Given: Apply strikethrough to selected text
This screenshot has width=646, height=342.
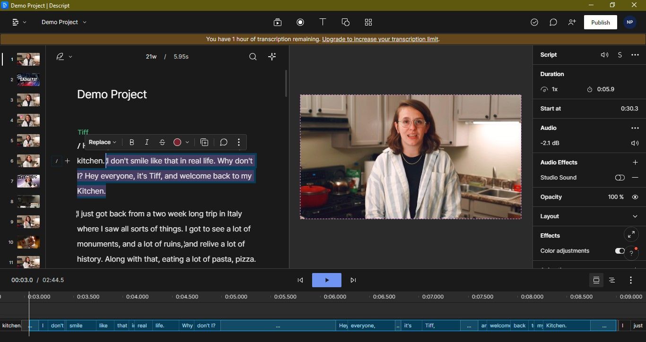Looking at the screenshot, I should pyautogui.click(x=162, y=142).
